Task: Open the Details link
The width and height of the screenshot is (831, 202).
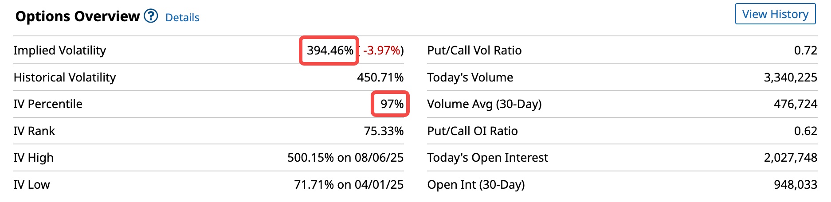Action: point(182,17)
